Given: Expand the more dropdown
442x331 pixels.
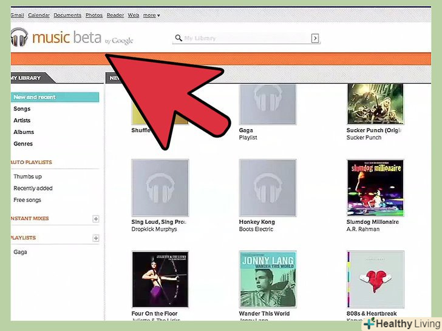Looking at the screenshot, I should point(151,15).
